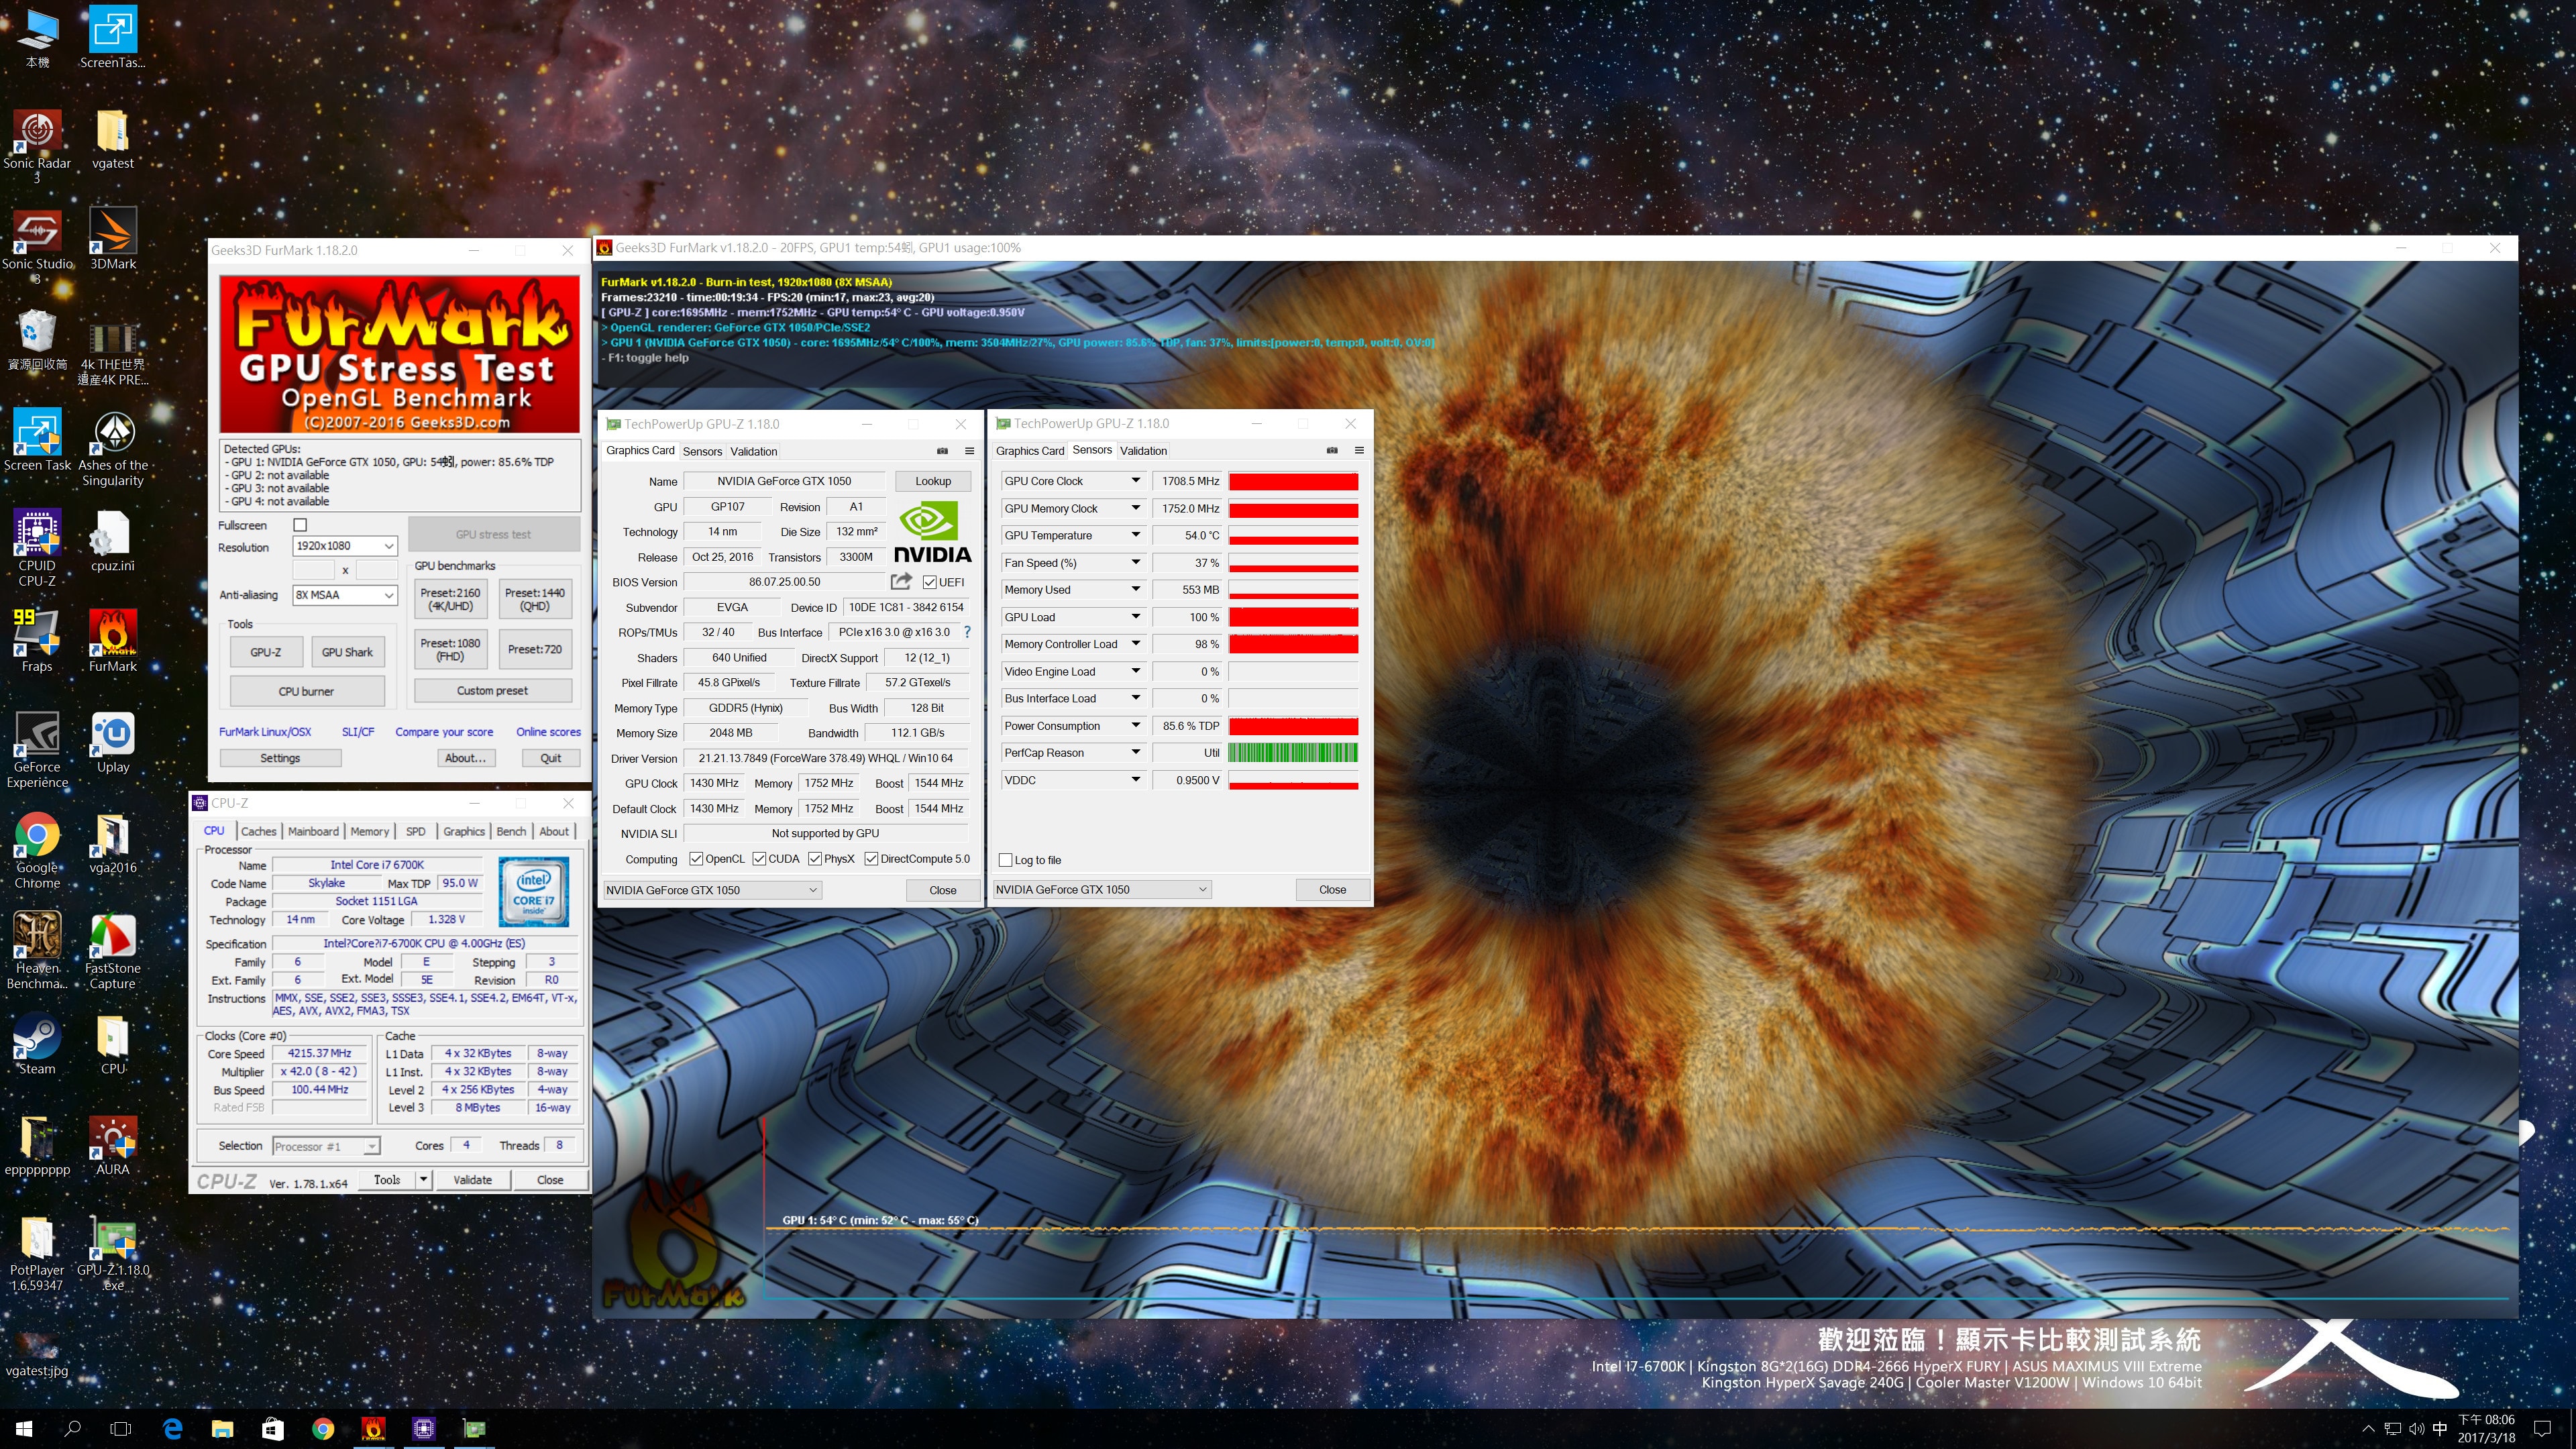Open the GPU Temperature sensor dropdown arrow

(x=1135, y=535)
